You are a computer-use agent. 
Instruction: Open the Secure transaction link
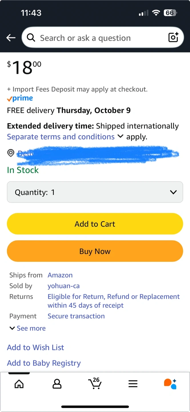point(76,316)
